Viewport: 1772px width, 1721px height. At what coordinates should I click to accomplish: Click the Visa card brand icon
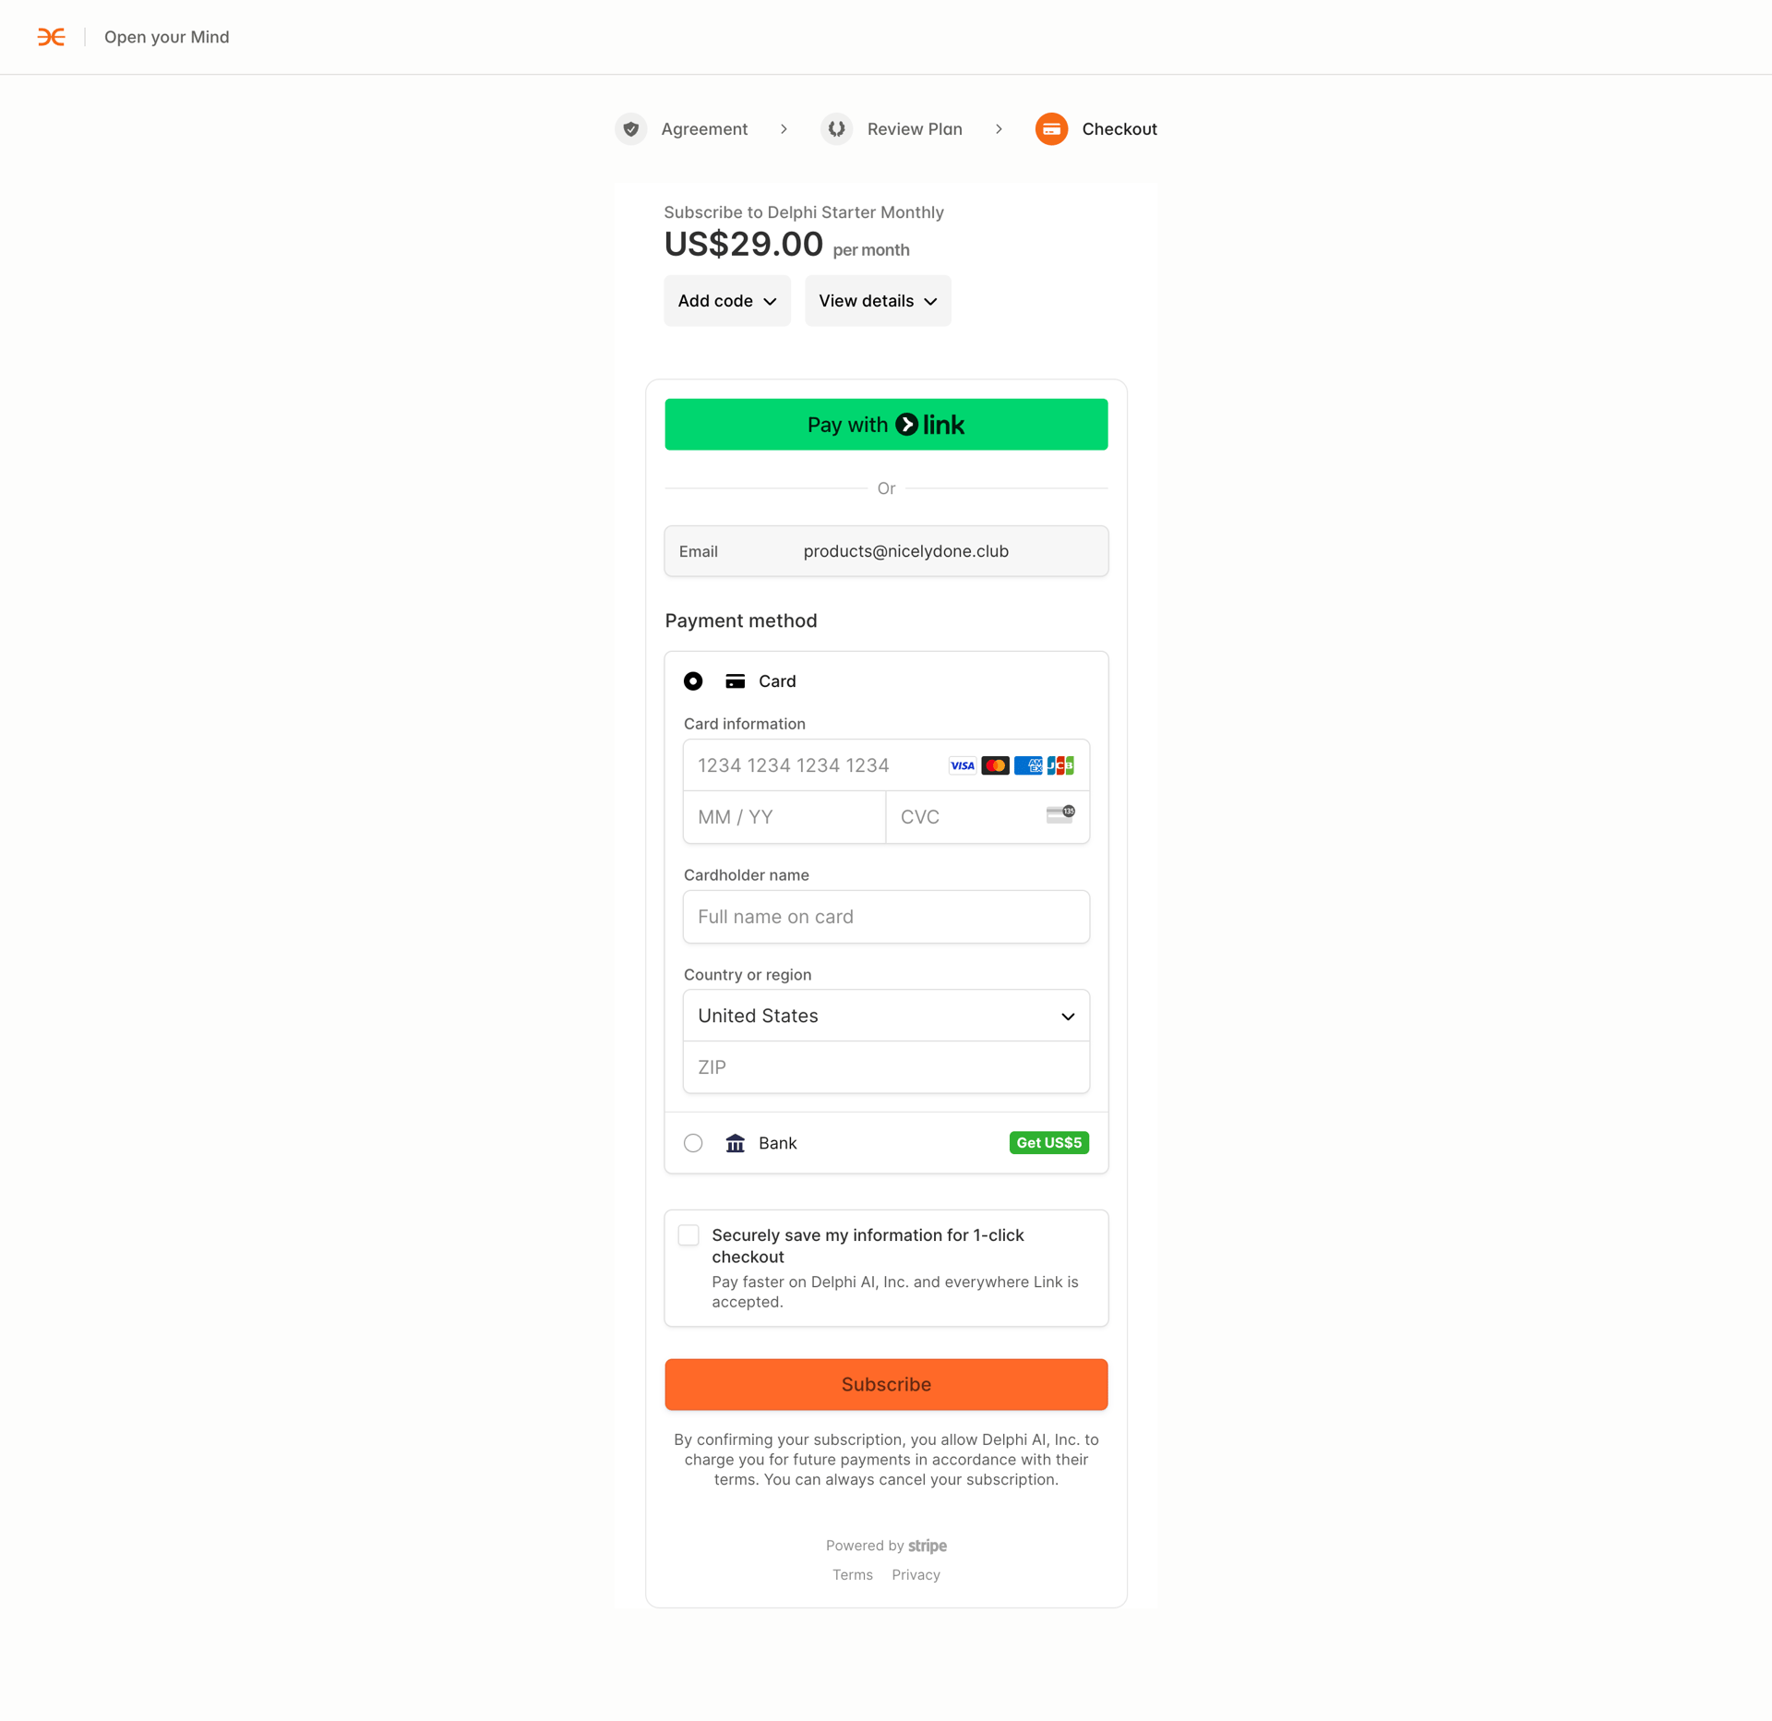(x=962, y=765)
